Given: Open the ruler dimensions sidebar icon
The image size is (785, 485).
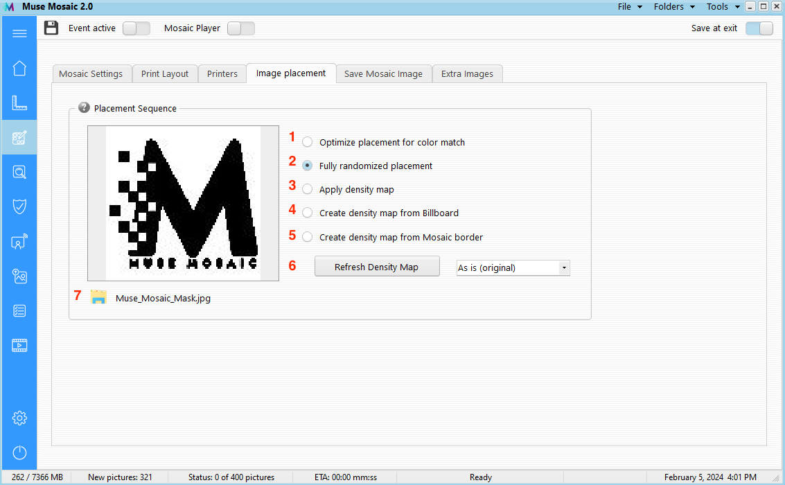Looking at the screenshot, I should 19,103.
